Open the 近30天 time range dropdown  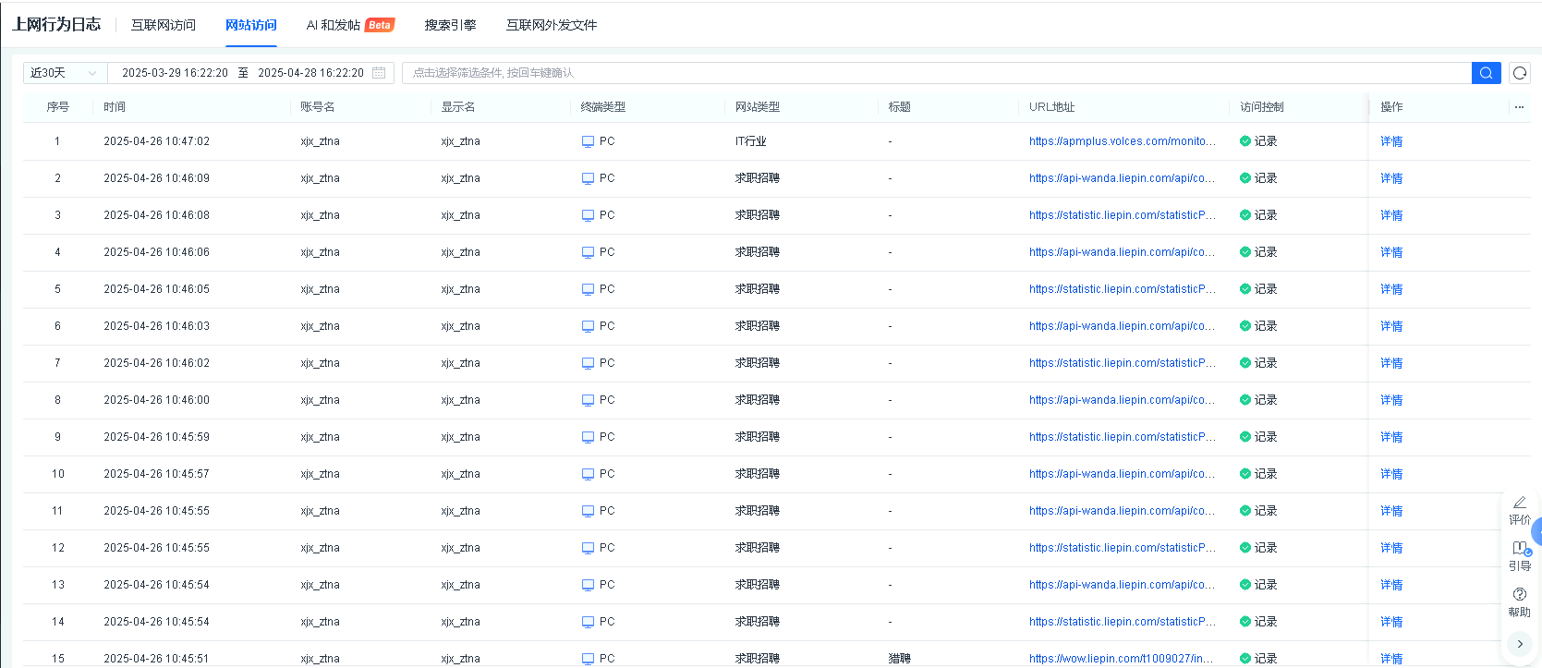64,73
